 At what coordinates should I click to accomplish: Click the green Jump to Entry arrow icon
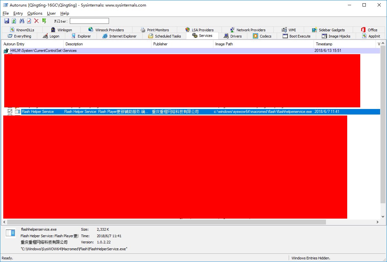(x=44, y=21)
